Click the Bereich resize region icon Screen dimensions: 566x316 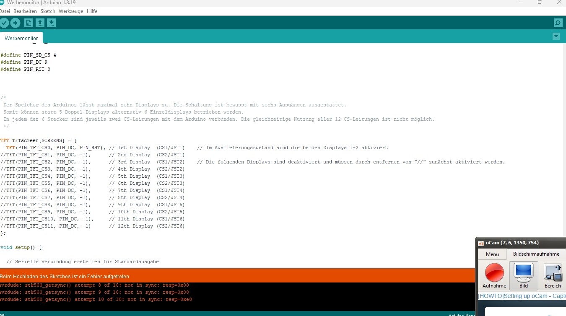pyautogui.click(x=553, y=272)
